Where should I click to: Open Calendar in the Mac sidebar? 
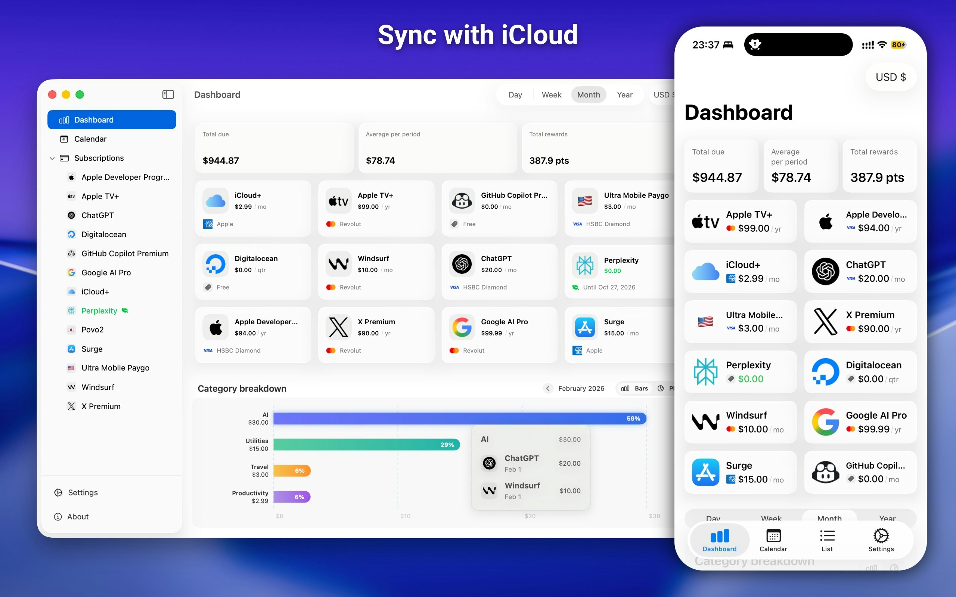coord(90,139)
